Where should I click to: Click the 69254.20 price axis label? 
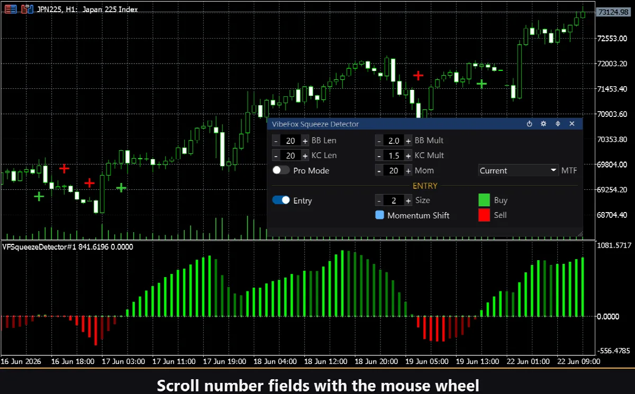pyautogui.click(x=612, y=189)
